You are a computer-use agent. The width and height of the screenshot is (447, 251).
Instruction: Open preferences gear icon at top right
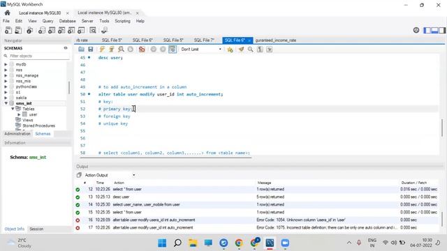[x=416, y=30]
